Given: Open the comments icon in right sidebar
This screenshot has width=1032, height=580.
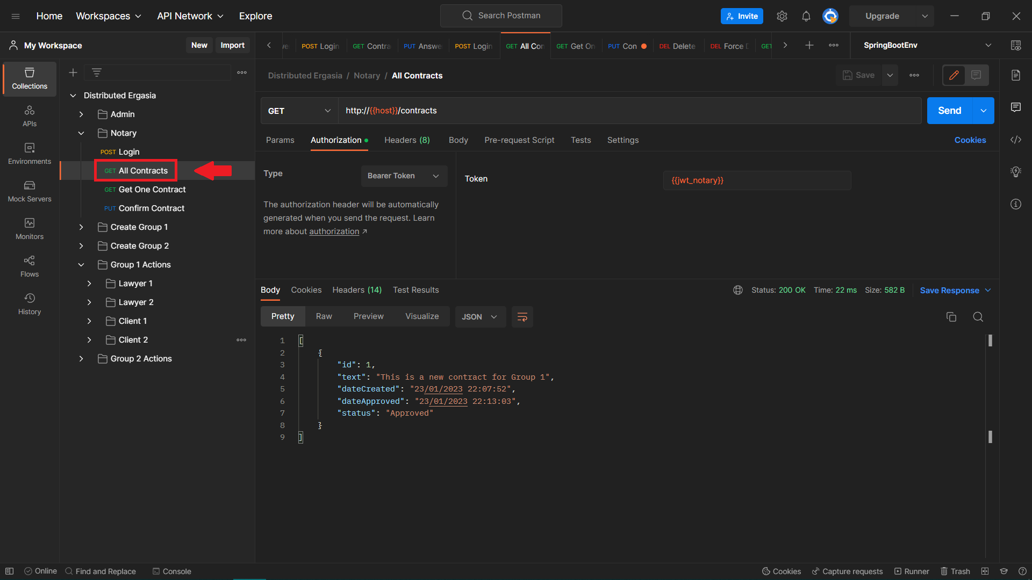Looking at the screenshot, I should (1016, 107).
